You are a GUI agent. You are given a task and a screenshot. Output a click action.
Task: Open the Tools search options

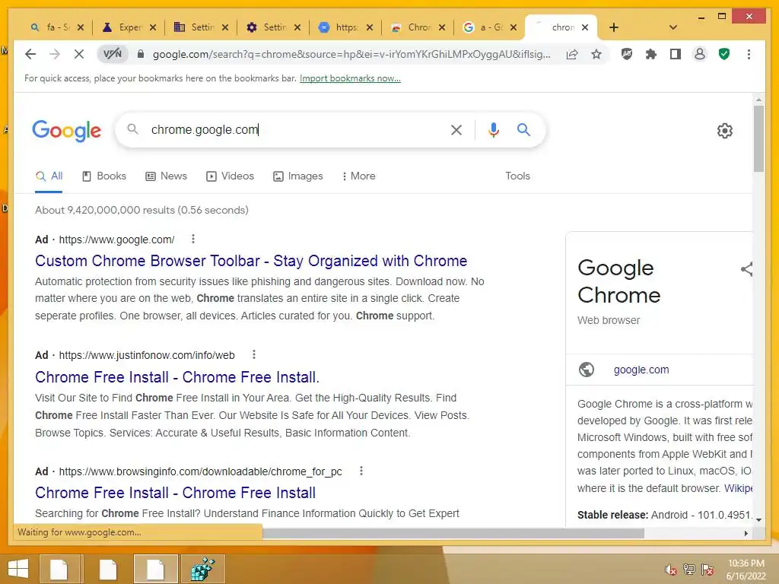517,176
